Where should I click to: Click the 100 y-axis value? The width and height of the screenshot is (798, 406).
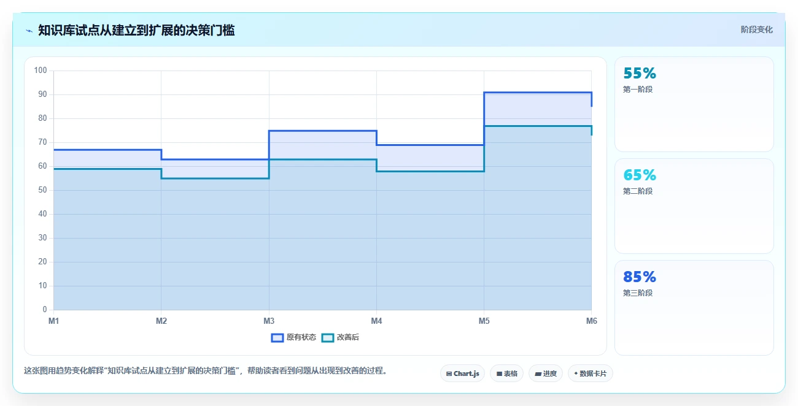point(41,71)
